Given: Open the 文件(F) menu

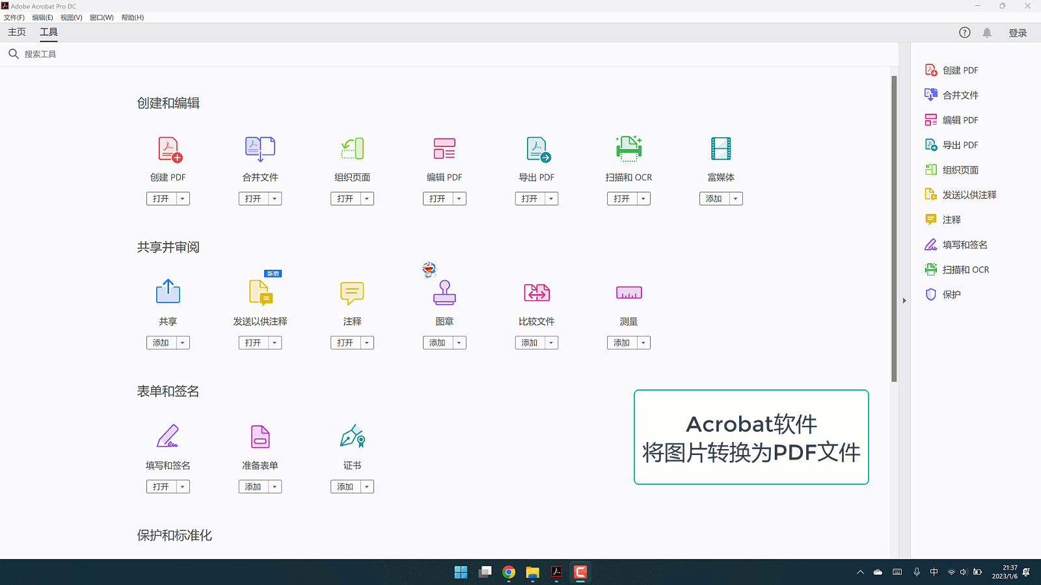Looking at the screenshot, I should pos(14,18).
